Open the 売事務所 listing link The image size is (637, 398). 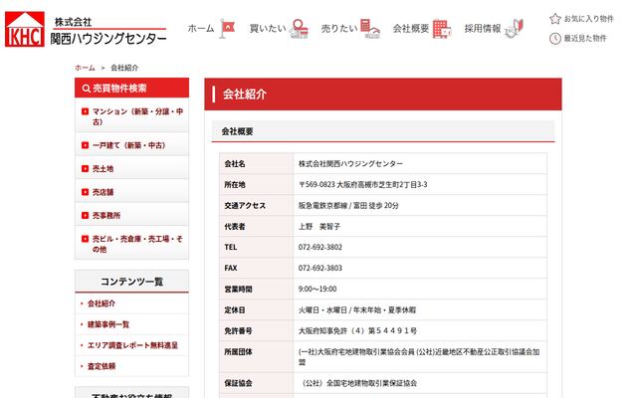point(106,215)
